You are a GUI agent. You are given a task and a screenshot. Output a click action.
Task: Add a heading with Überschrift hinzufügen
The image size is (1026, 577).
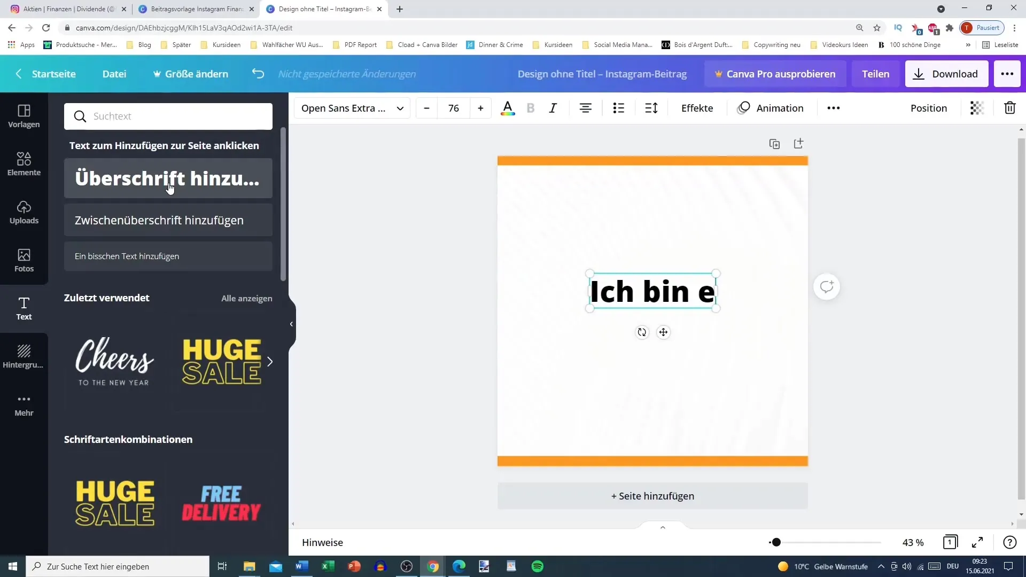168,178
